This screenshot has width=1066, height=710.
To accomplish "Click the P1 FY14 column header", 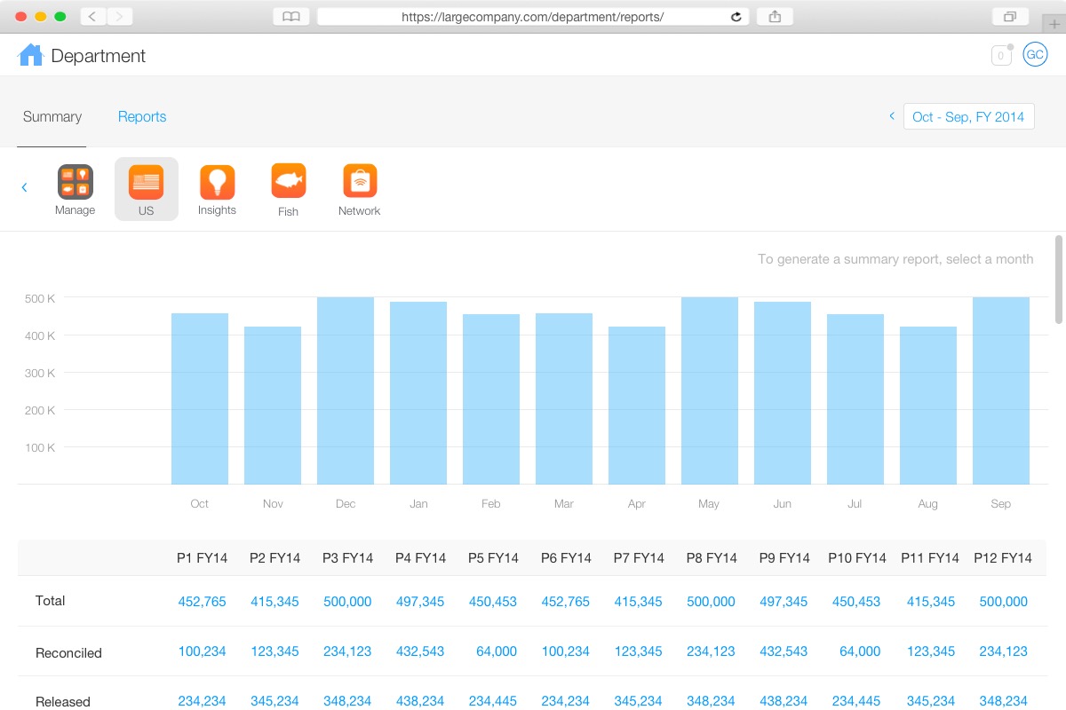I will coord(202,558).
